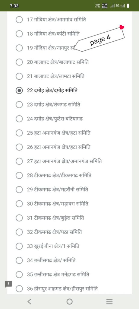Select 31 टीकमगढ क्षेत्र/बुड़ेरा समिति radio
The width and height of the screenshot is (139, 309).
(x=19, y=218)
